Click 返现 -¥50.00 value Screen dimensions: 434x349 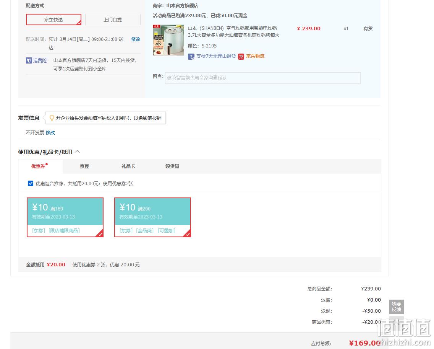(371, 311)
